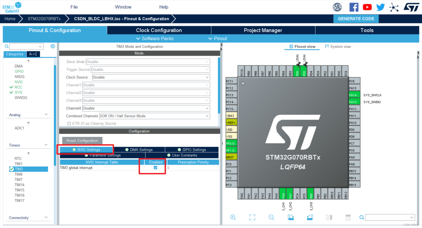The height and width of the screenshot is (228, 422).
Task: Open the YouTube icon link
Action: click(367, 7)
